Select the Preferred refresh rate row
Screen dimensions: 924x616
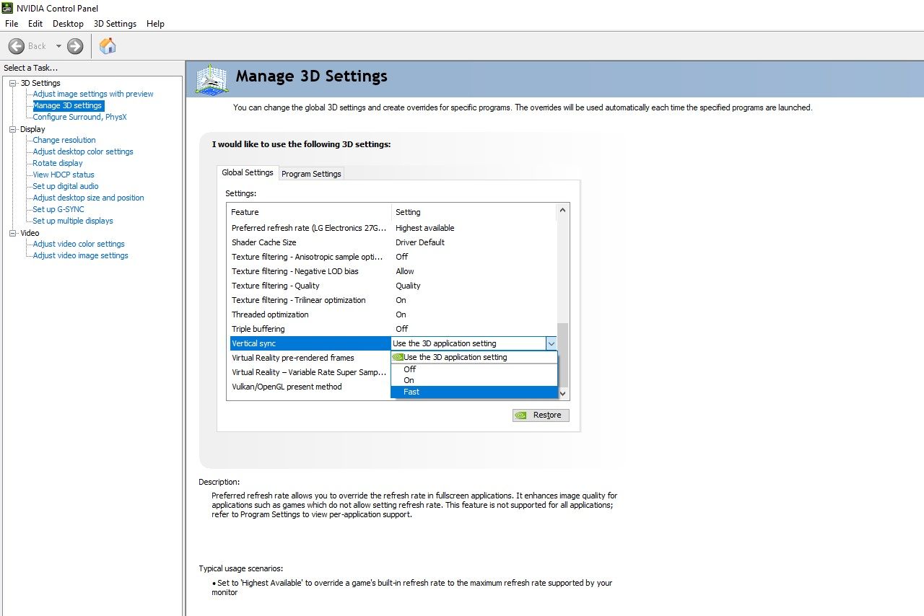[393, 228]
